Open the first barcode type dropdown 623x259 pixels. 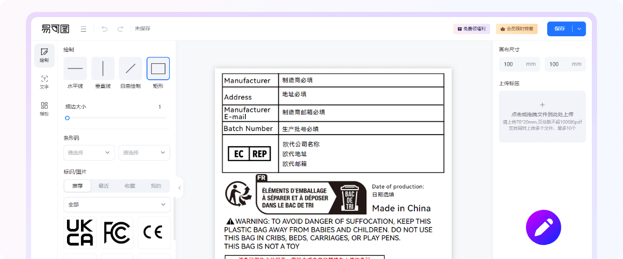click(x=89, y=153)
